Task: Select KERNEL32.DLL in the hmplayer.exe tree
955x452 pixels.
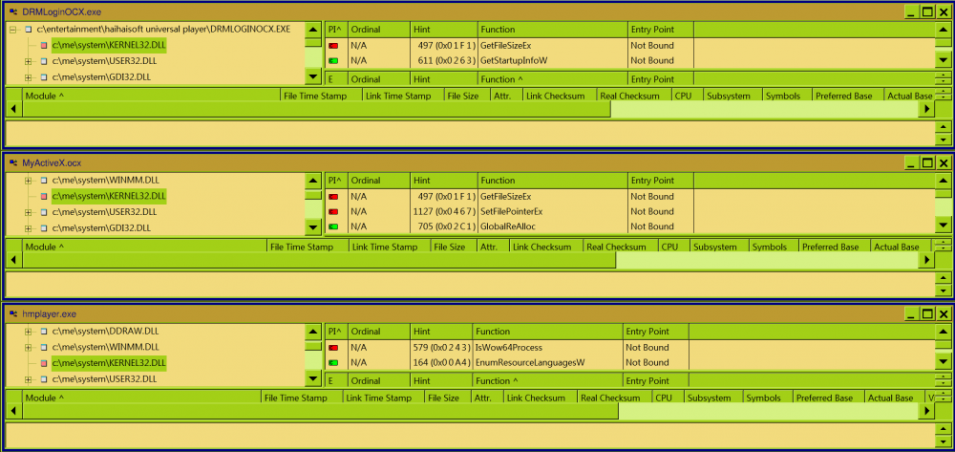Action: 109,363
